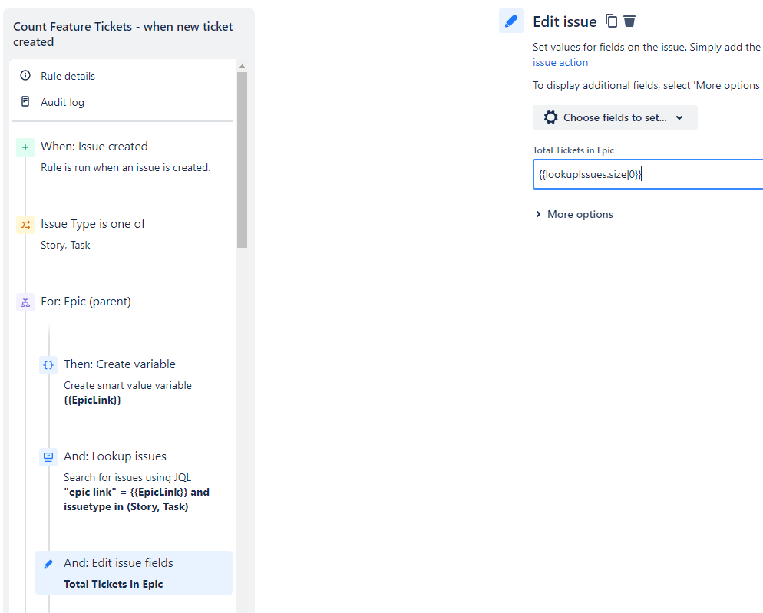Delete the Edit issue action with trash icon
The width and height of the screenshot is (763, 613).
629,21
